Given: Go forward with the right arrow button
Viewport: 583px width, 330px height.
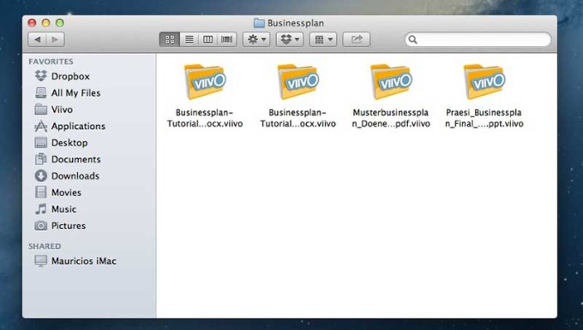Looking at the screenshot, I should click(x=55, y=39).
